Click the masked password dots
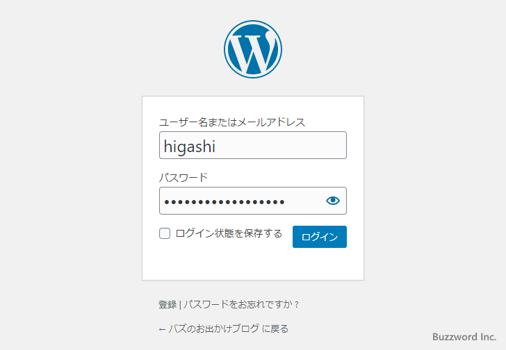The width and height of the screenshot is (506, 350). point(224,201)
